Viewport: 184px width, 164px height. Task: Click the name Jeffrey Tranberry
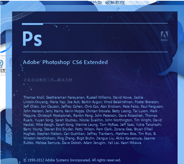(x=100, y=134)
